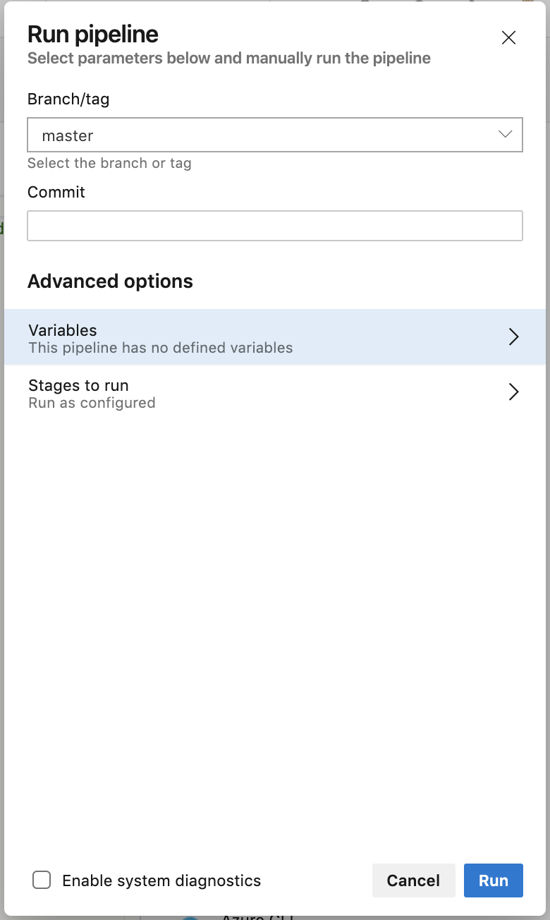Close the Run pipeline dialog
The width and height of the screenshot is (550, 920).
click(508, 38)
